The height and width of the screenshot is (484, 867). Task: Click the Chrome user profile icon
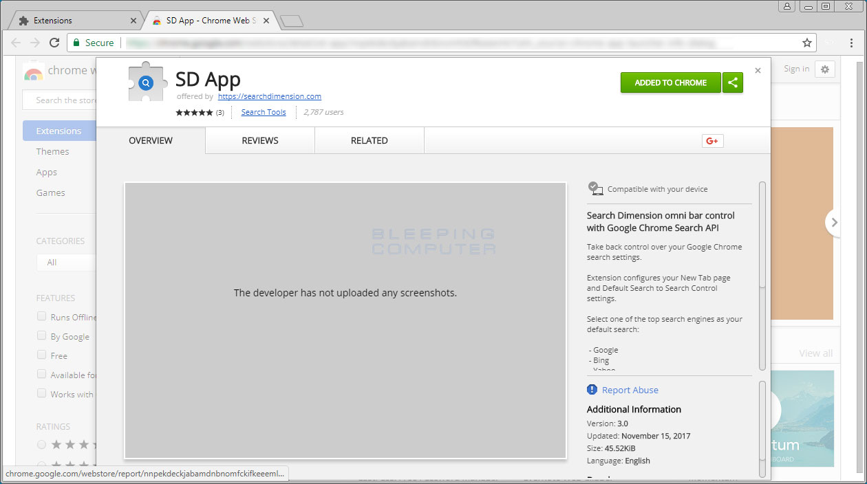point(787,6)
